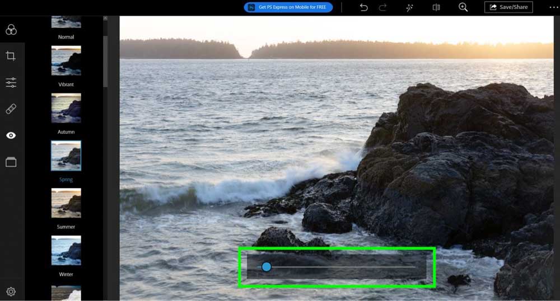Image resolution: width=560 pixels, height=301 pixels.
Task: Select the Spring look thumbnail
Action: pos(66,156)
